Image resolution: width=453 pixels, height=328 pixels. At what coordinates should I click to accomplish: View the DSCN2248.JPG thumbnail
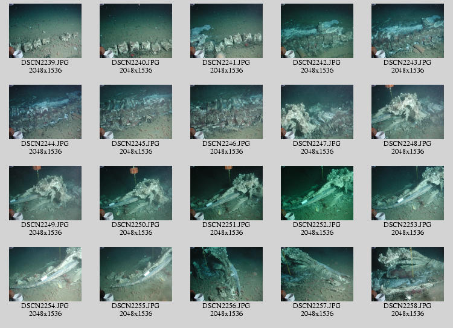[408, 112]
